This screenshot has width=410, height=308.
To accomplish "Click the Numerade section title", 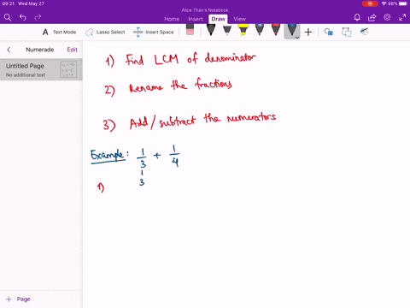I will (x=40, y=50).
